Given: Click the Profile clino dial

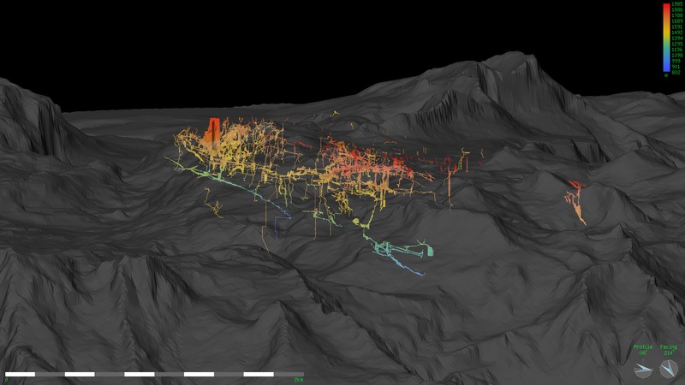Looking at the screenshot, I should 642,369.
